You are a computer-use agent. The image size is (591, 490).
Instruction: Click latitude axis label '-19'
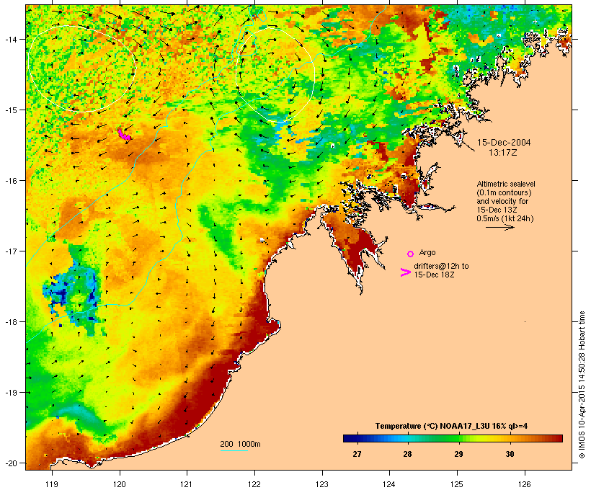tap(11, 393)
